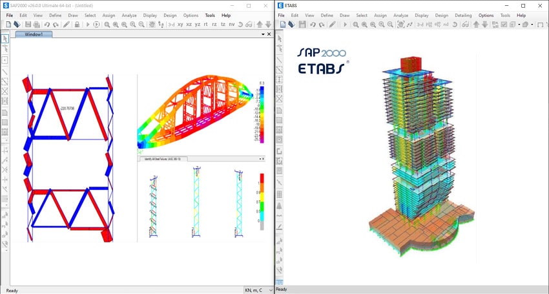Screen dimensions: 549x294
Task: Open Tools menu in SAP2000
Action: coord(210,16)
